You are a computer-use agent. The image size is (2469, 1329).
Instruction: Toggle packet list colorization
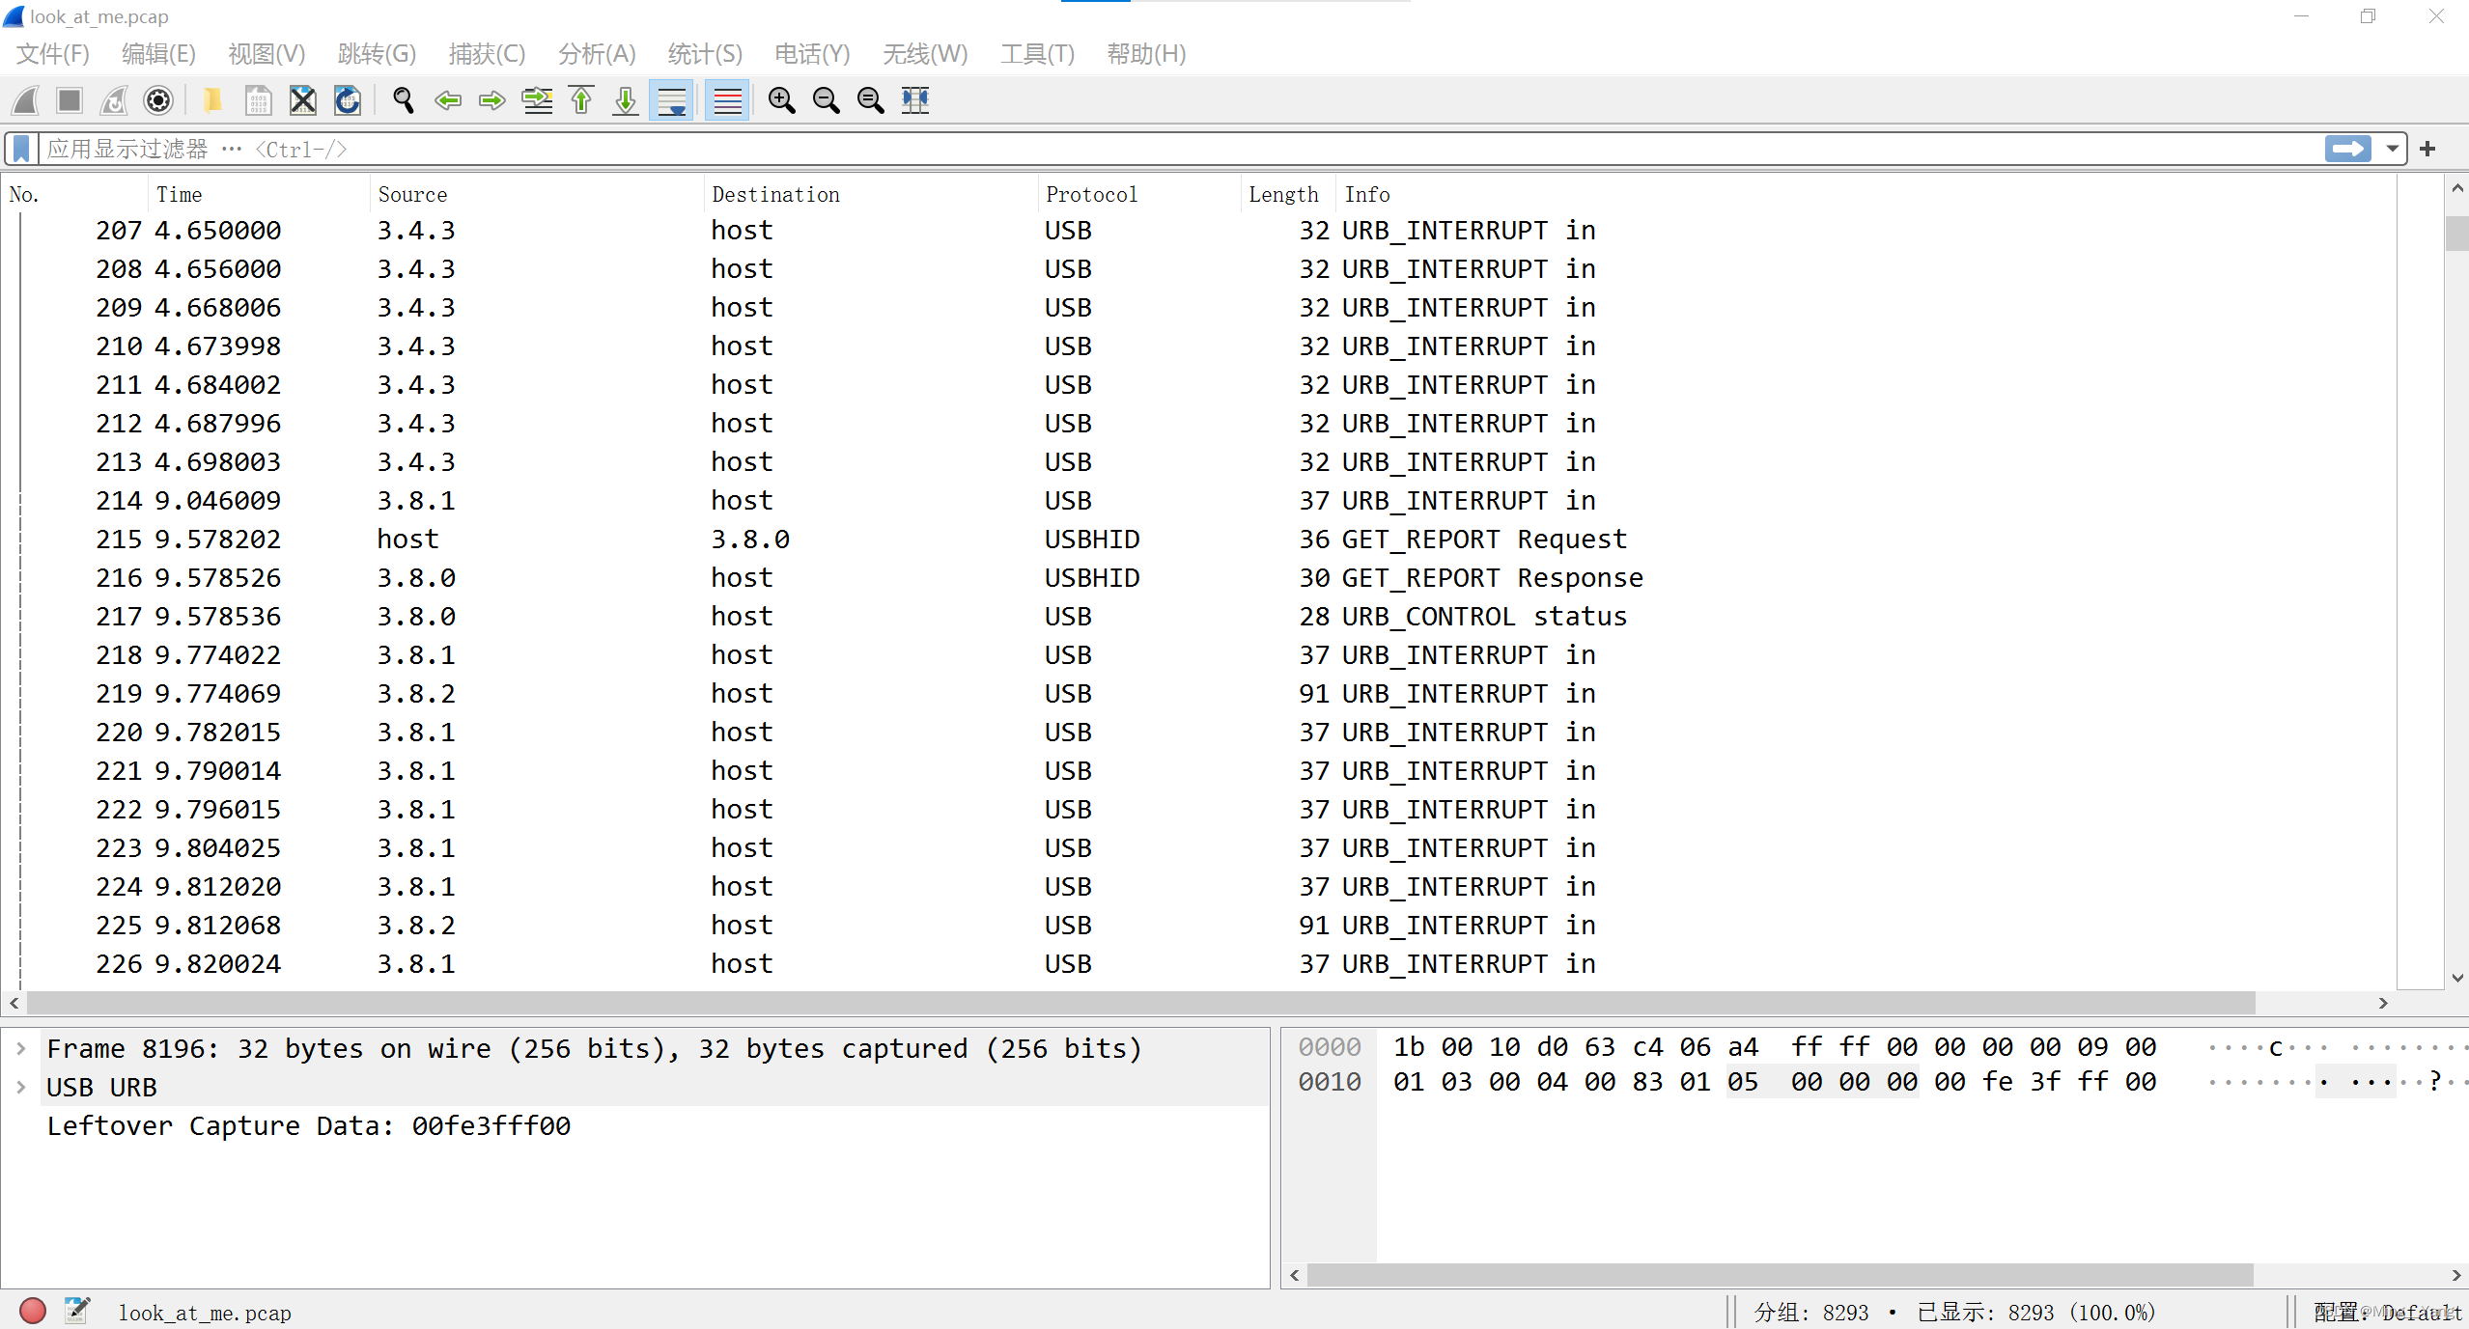coord(726,100)
